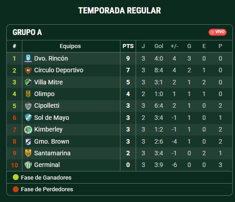Screen dimensions: 235x202
Task: Click the Kimberley team crest
Action: point(28,129)
